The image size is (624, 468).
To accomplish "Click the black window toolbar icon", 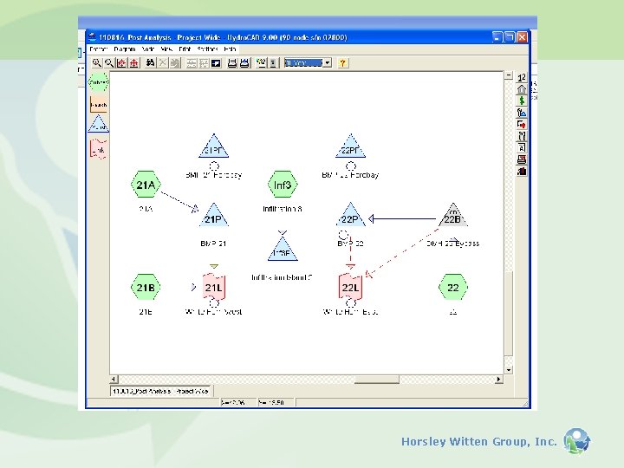I will [x=216, y=63].
